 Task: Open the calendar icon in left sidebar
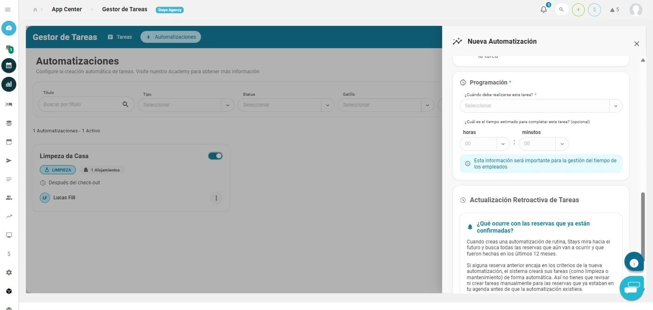coord(9,66)
